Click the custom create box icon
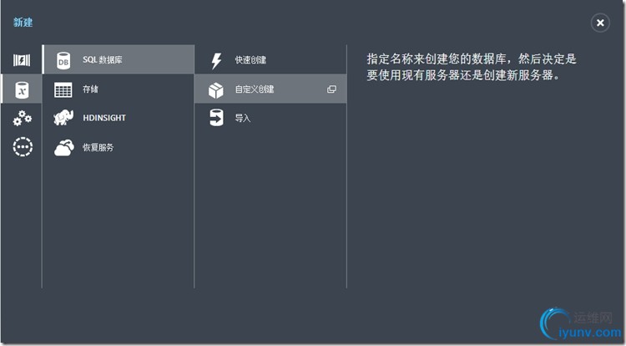 click(216, 89)
